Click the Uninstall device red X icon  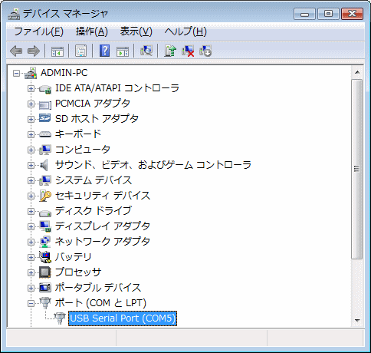point(188,51)
